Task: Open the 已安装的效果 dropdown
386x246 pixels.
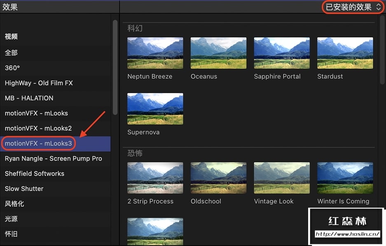Action: 353,7
